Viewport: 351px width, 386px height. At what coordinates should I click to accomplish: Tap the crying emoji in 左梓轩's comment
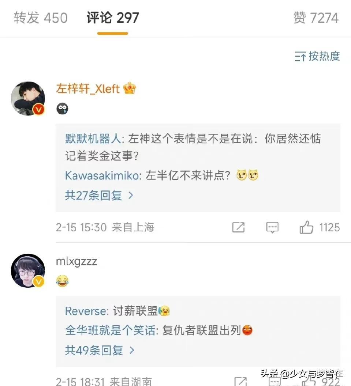click(x=62, y=109)
